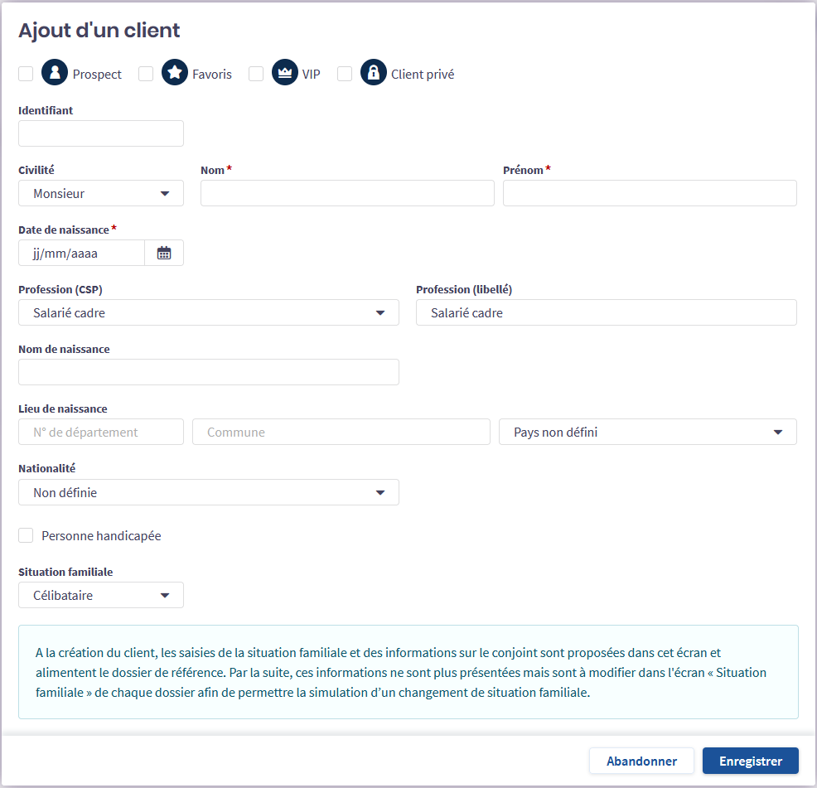Check the VIP checkbox

tap(256, 74)
